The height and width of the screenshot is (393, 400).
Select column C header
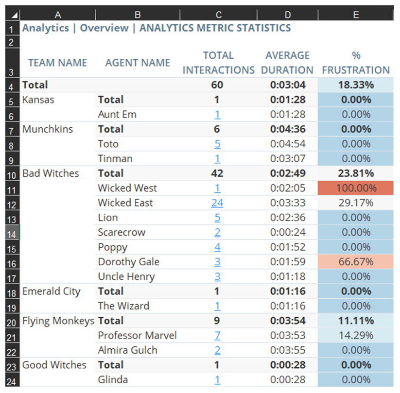(x=219, y=15)
